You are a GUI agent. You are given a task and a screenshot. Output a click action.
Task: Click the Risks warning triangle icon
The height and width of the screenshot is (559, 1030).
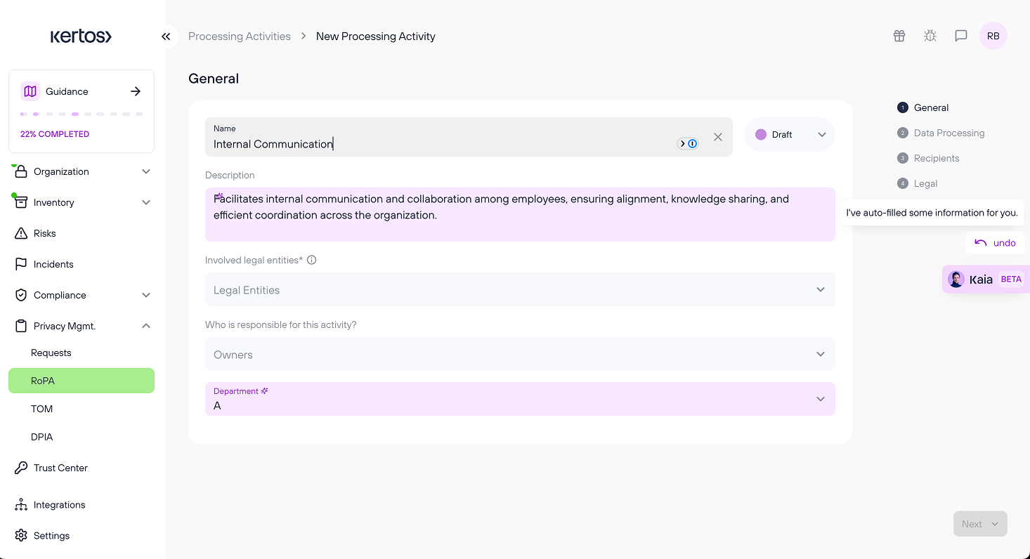21,233
